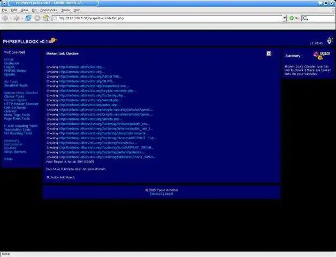Click the checked link ending in index.php

[89, 105]
